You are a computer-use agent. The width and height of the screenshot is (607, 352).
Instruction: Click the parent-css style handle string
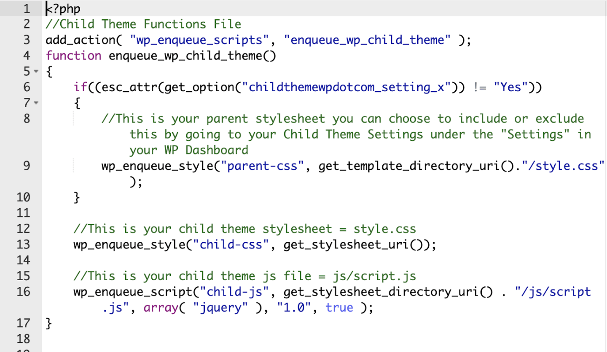[261, 166]
